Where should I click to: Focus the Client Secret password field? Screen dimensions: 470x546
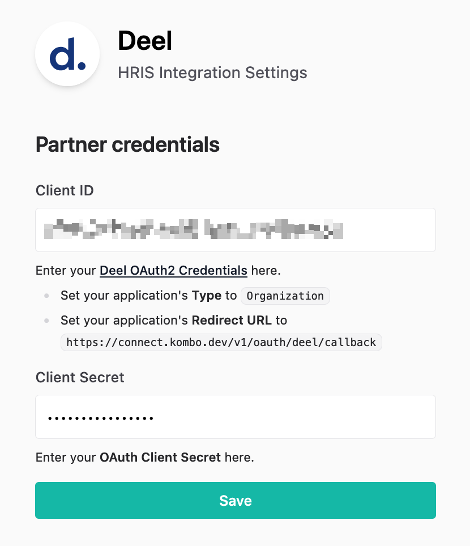coord(236,417)
